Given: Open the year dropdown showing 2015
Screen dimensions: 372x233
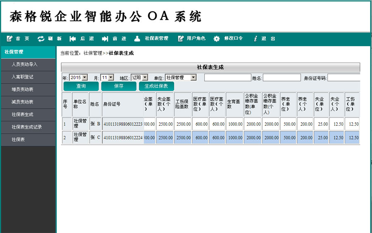Looking at the screenshot, I should (x=79, y=77).
